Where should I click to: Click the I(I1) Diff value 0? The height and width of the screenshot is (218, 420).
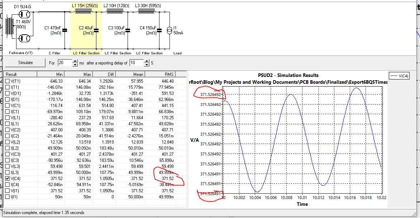click(113, 197)
